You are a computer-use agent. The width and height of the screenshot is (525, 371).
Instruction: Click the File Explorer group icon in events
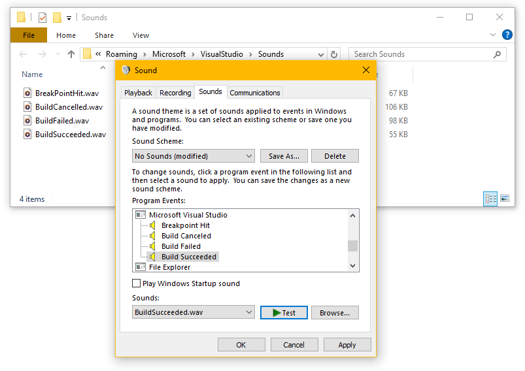click(x=141, y=267)
